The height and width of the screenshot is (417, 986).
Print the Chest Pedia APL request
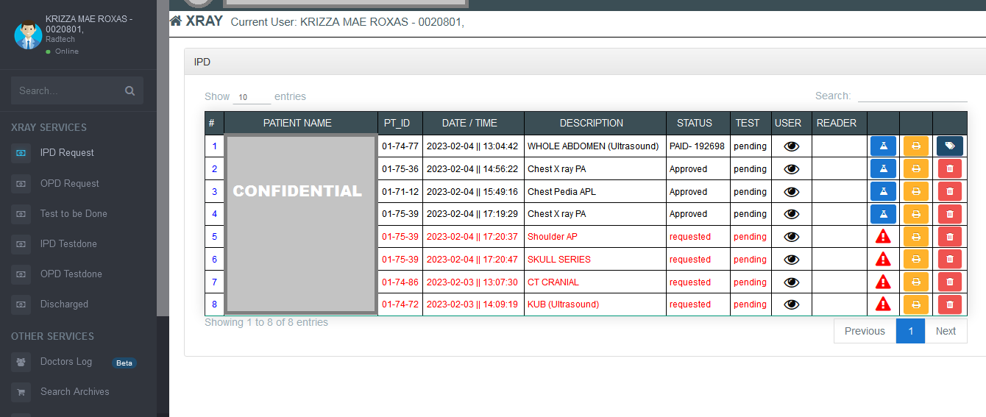(916, 191)
